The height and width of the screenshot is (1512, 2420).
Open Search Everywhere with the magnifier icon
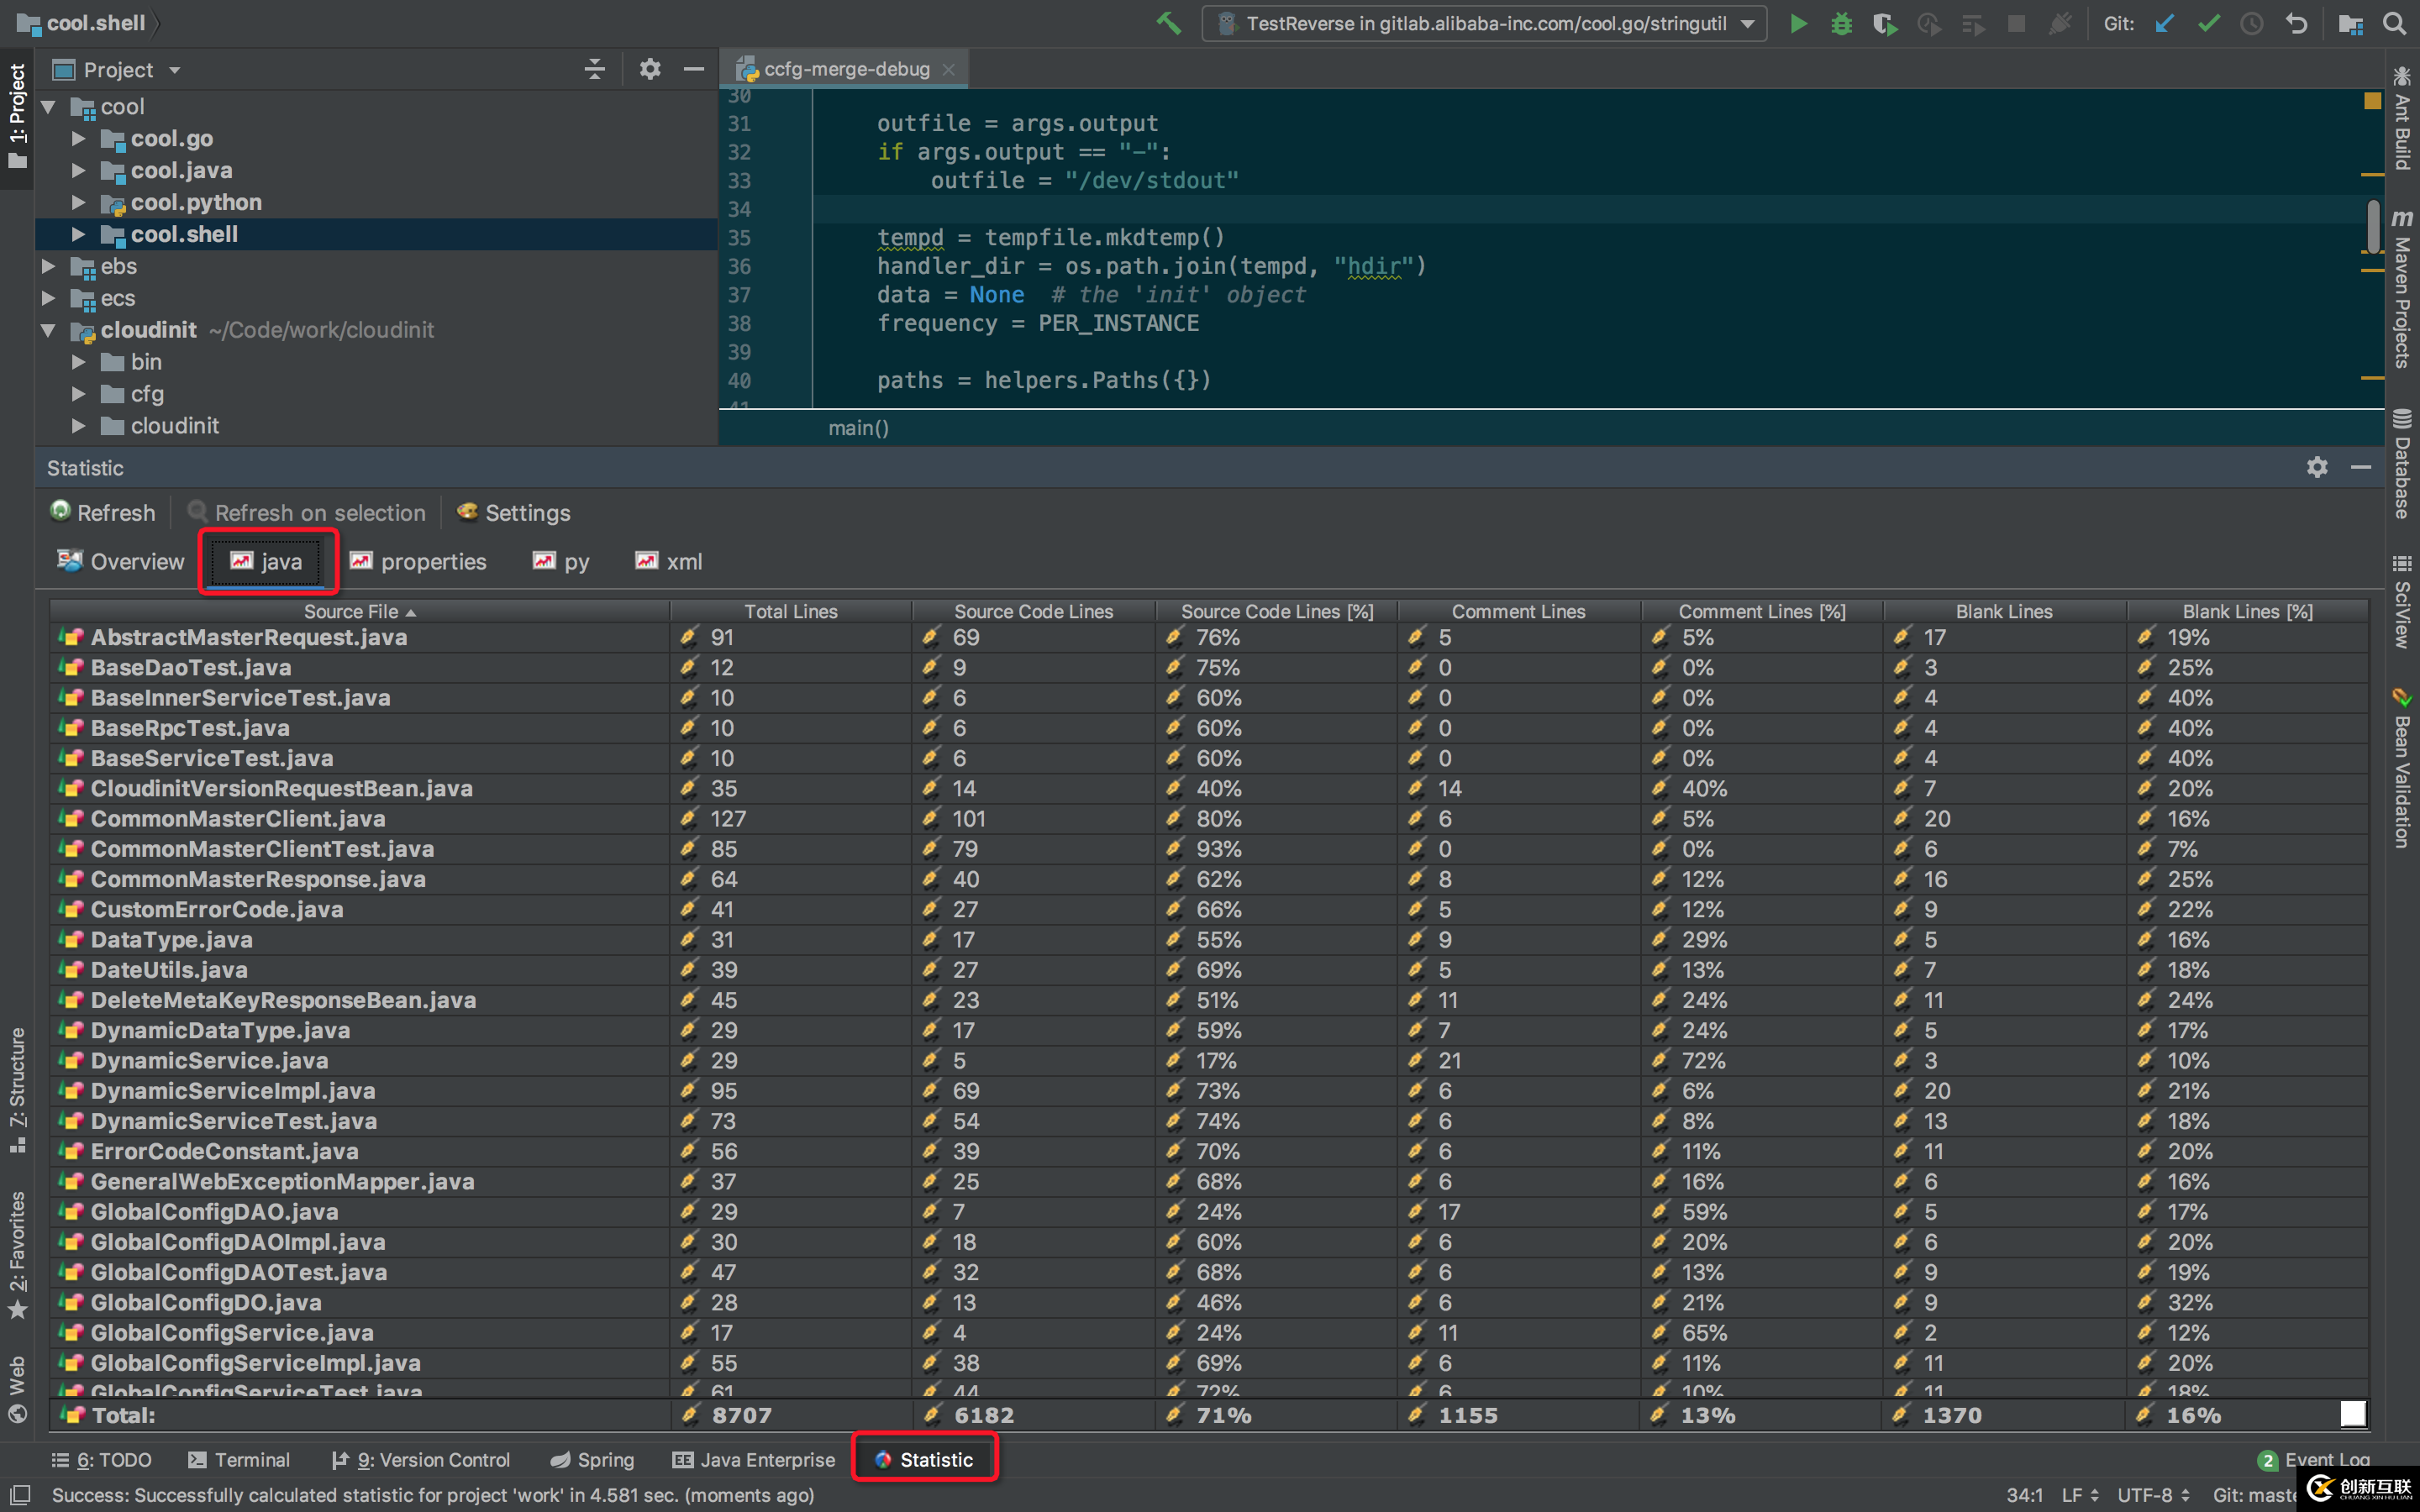tap(2396, 23)
